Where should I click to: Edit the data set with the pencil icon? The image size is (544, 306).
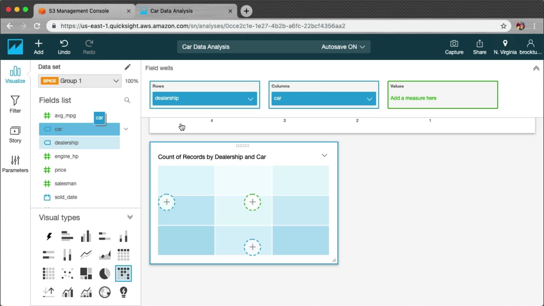click(127, 67)
